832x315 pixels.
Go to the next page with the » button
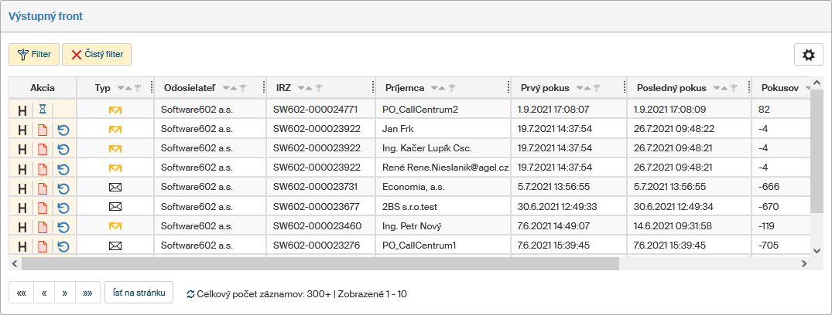click(65, 293)
